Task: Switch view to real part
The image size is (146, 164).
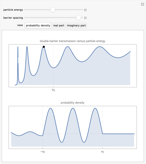Action: pyautogui.click(x=59, y=26)
